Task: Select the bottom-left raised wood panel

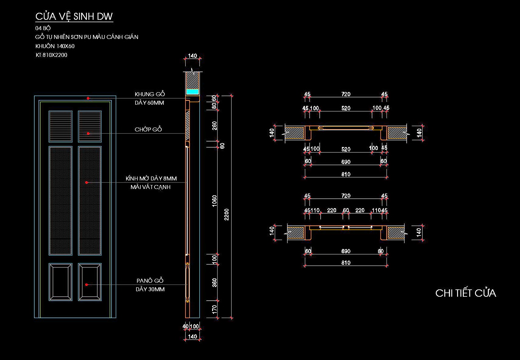Action: tap(60, 282)
